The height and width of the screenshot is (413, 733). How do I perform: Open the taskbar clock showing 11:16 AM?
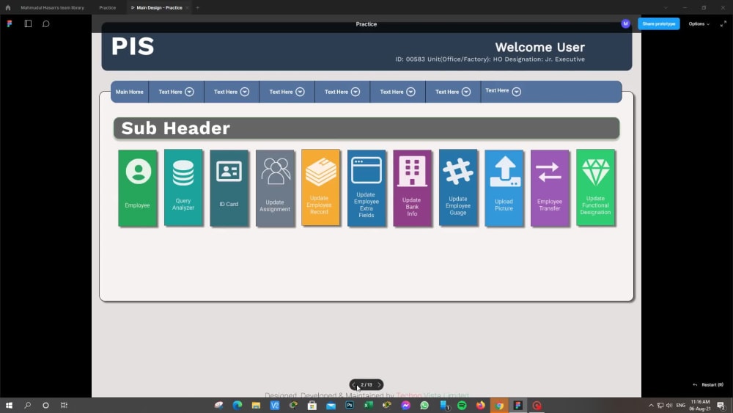(x=700, y=405)
